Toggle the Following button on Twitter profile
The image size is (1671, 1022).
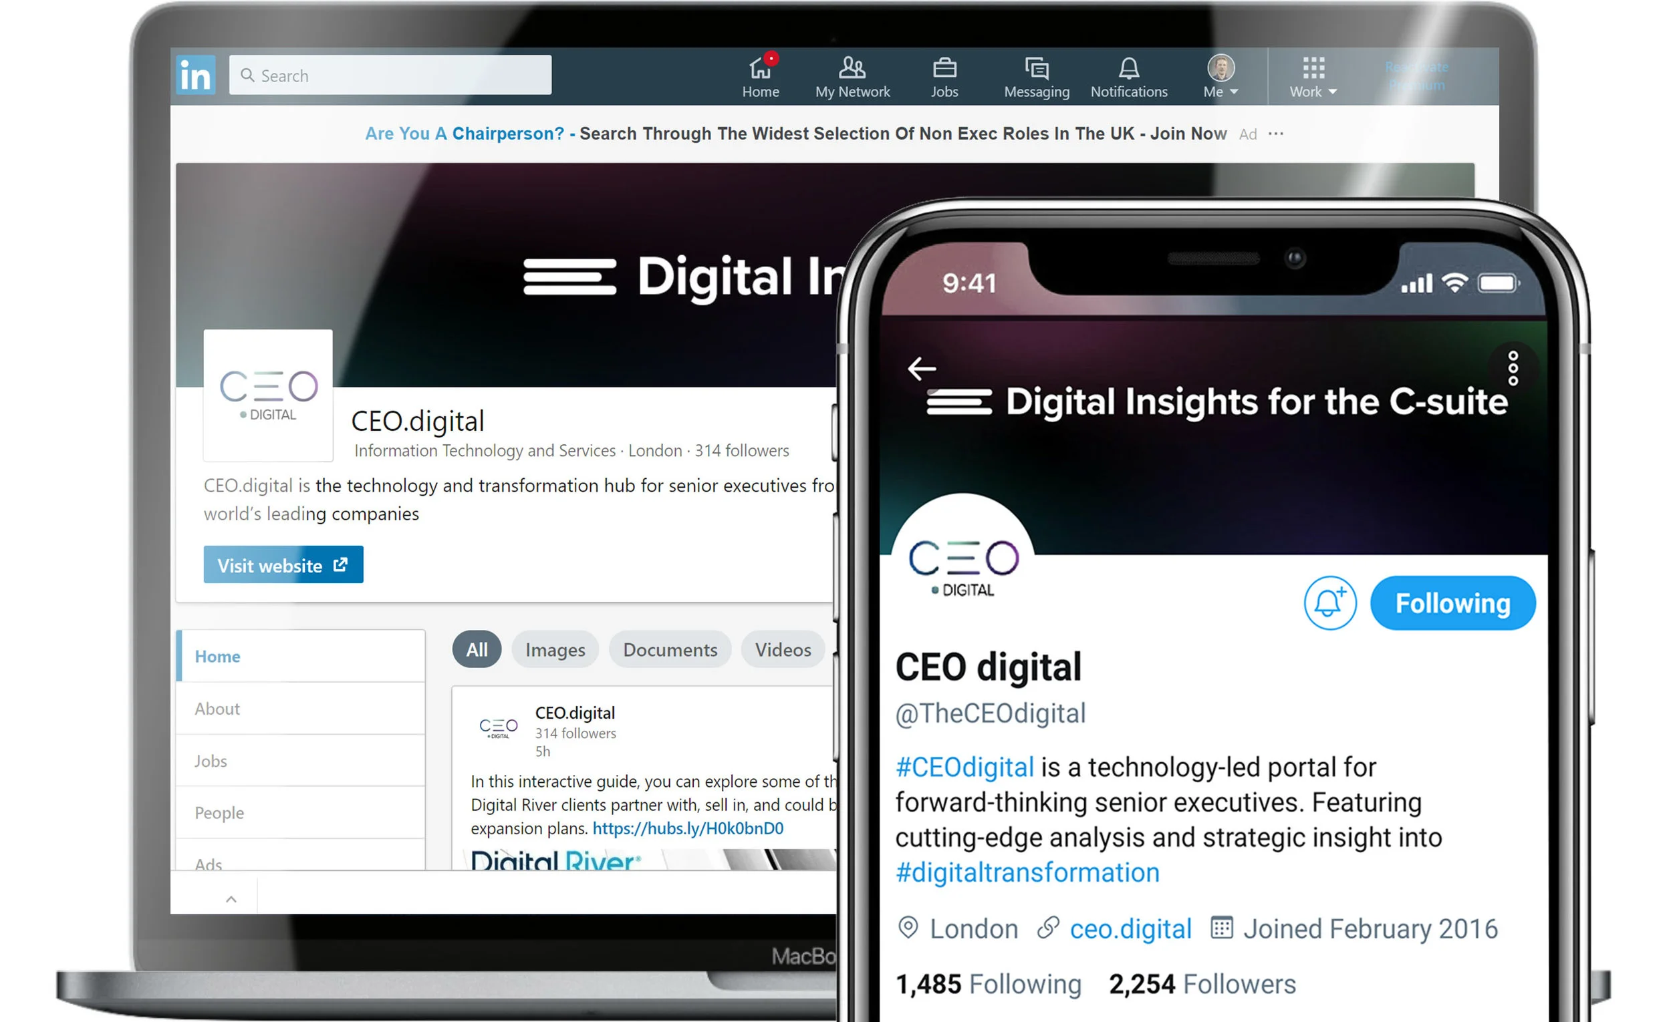1452,603
